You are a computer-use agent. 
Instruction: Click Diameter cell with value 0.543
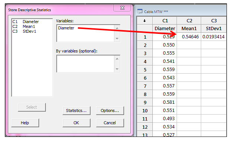pyautogui.click(x=165, y=78)
